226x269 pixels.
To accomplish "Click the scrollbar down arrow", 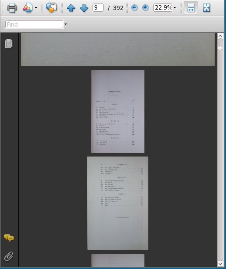I will [220, 263].
